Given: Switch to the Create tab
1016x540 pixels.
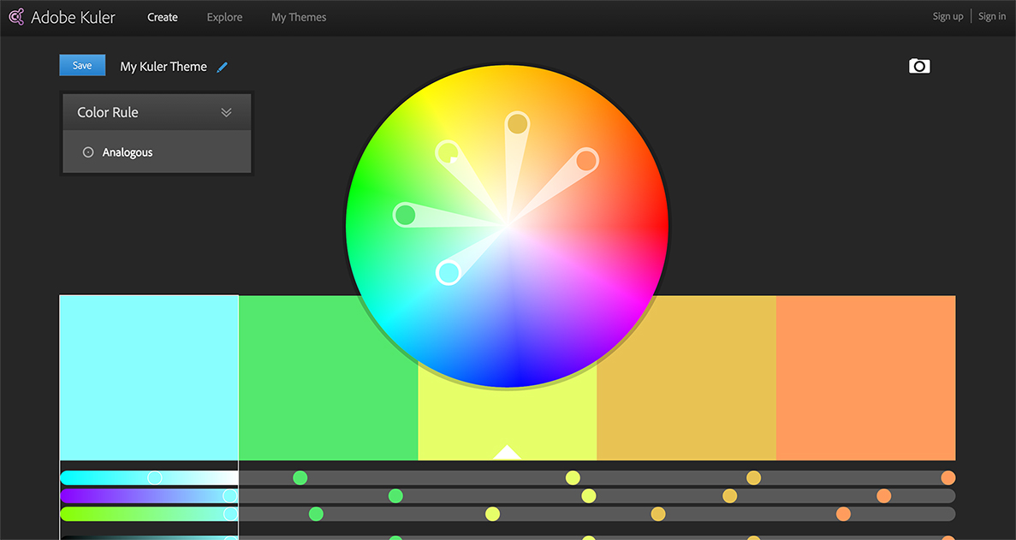Looking at the screenshot, I should (x=163, y=17).
